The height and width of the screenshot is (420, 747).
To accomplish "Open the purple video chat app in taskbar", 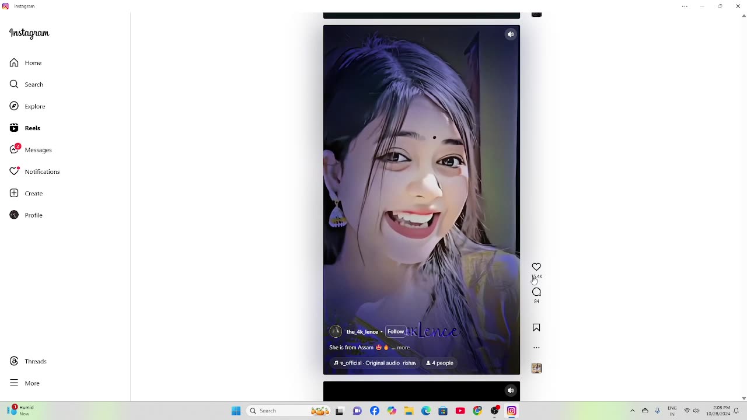I will pyautogui.click(x=357, y=411).
